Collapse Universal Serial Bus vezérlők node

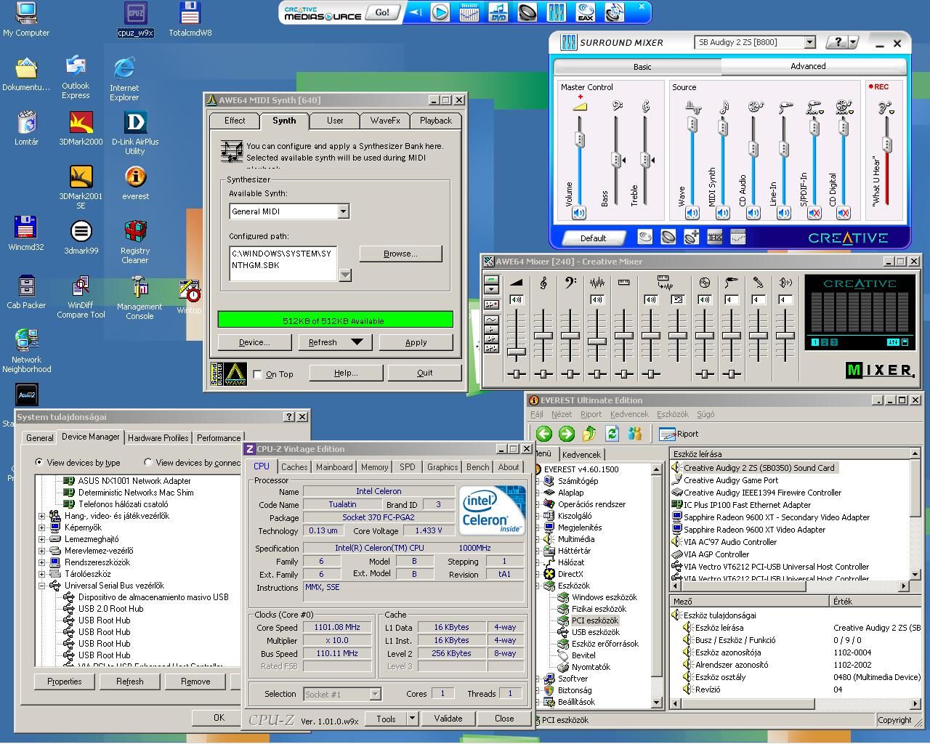(42, 586)
